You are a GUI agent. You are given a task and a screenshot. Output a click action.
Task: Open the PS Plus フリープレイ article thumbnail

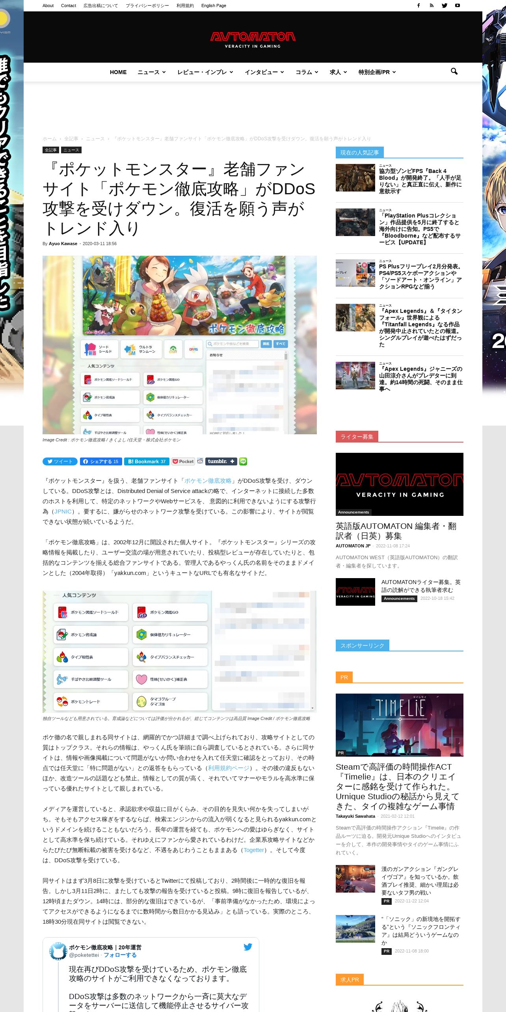pyautogui.click(x=355, y=273)
